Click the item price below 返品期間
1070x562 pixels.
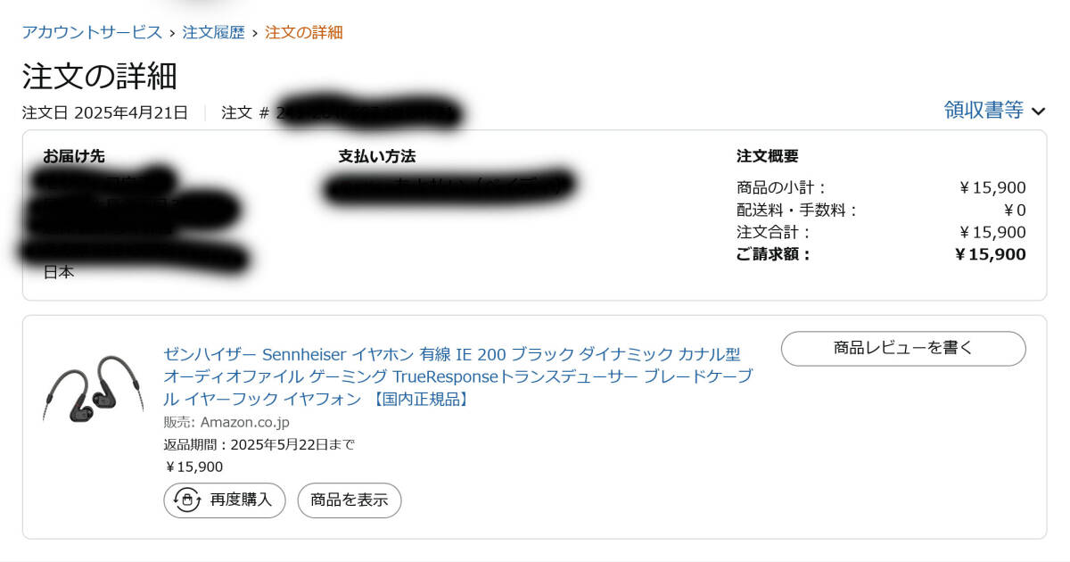click(x=193, y=467)
